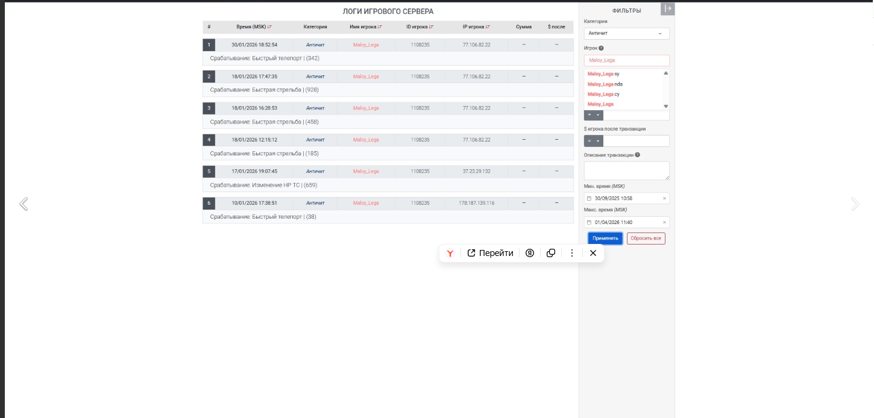
Task: Click timestamp 18/01/2026 16:28:53
Action: click(x=254, y=108)
